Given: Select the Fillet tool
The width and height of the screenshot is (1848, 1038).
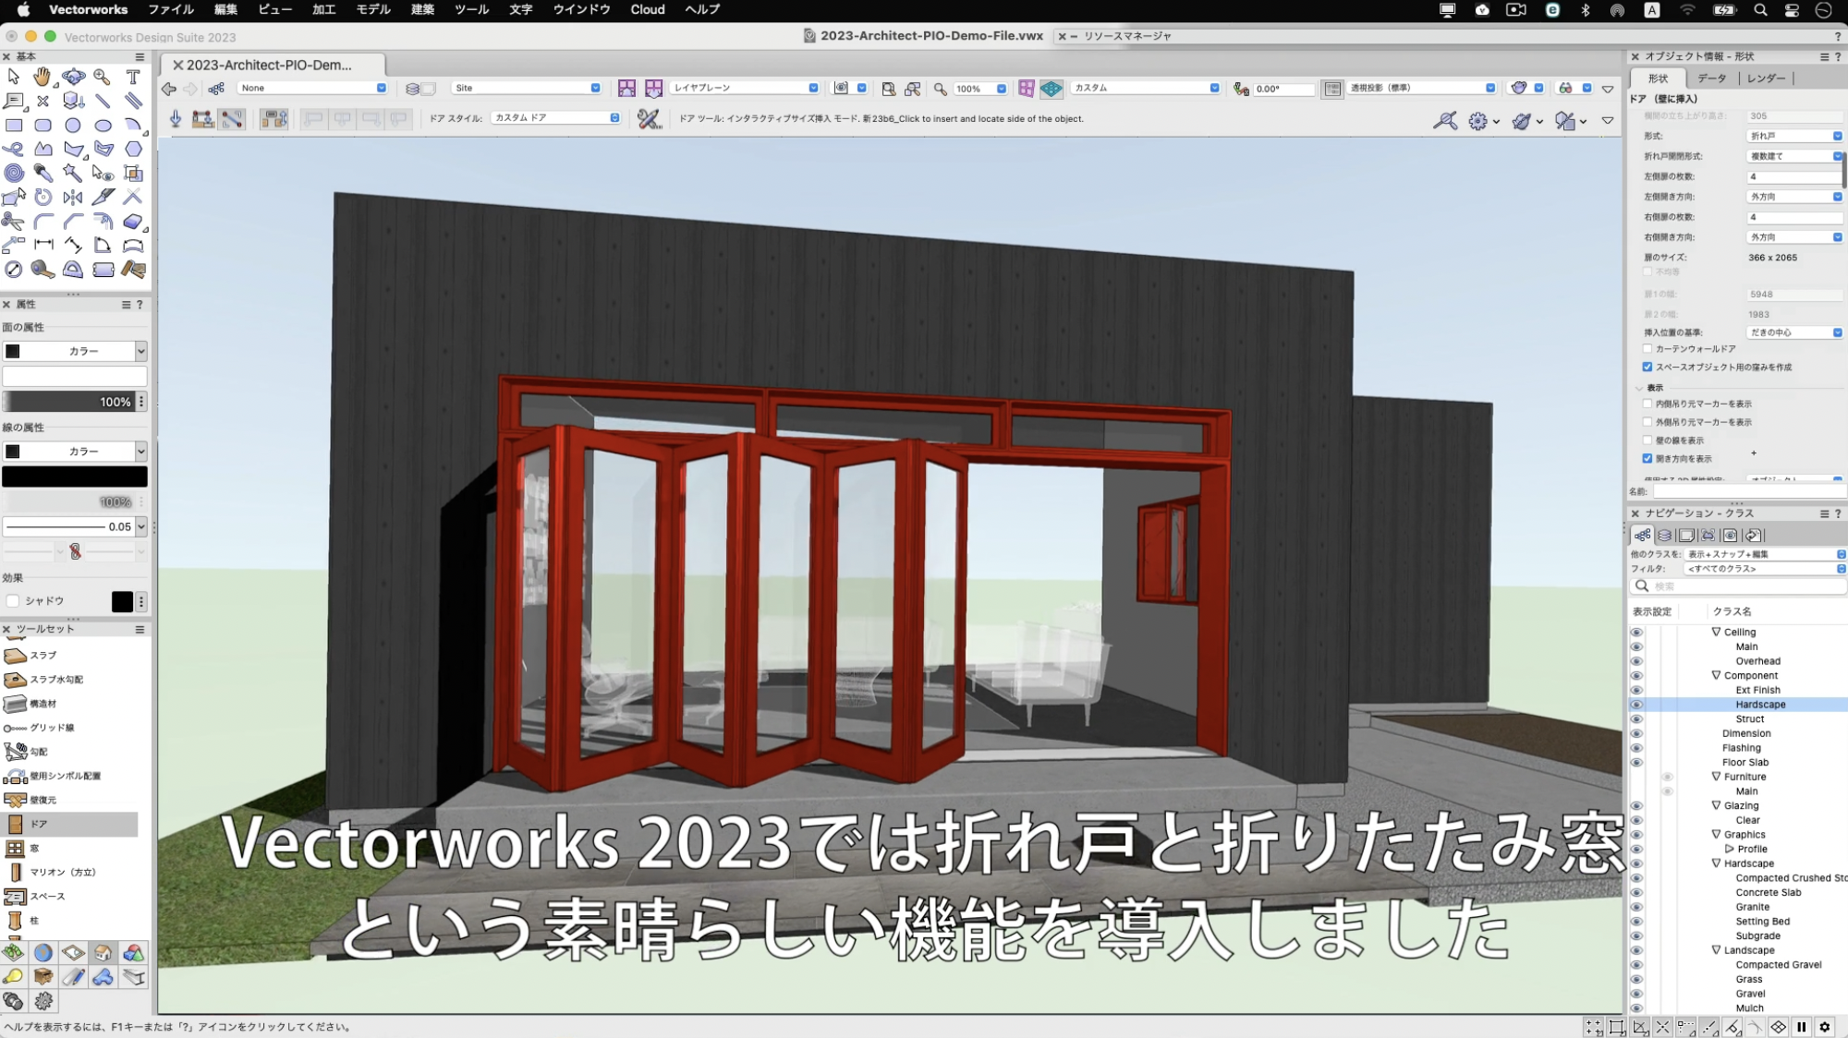Looking at the screenshot, I should click(43, 221).
